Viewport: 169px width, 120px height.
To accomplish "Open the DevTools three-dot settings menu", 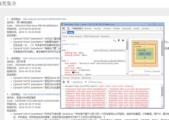I will [x=161, y=29].
